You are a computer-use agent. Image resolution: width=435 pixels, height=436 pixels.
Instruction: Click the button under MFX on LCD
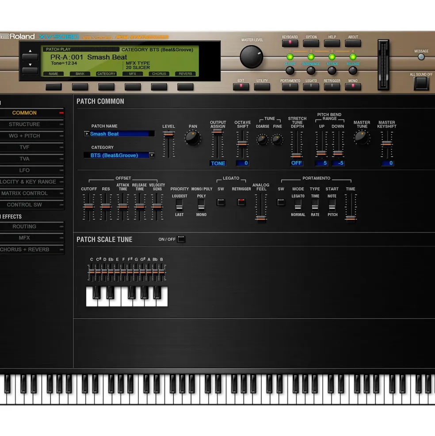click(x=133, y=87)
